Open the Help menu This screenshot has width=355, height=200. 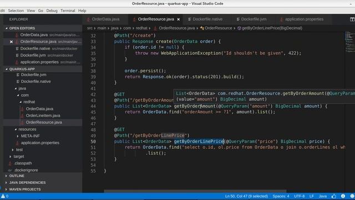click(82, 11)
